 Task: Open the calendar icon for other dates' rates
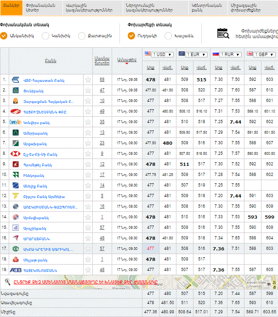[x=223, y=34]
